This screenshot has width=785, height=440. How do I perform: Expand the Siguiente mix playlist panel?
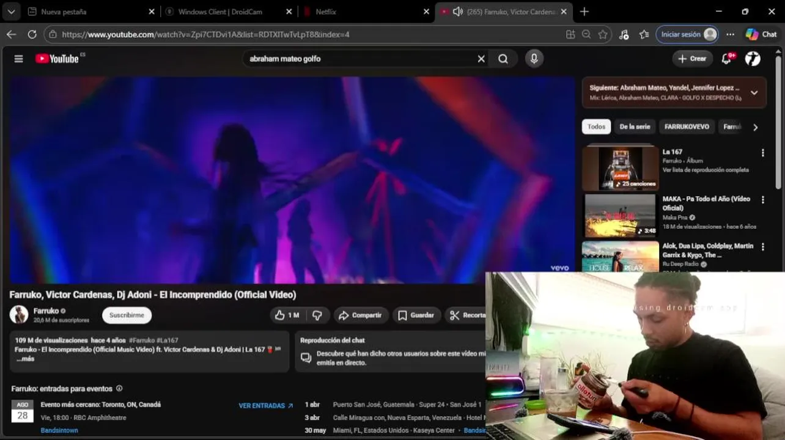754,93
